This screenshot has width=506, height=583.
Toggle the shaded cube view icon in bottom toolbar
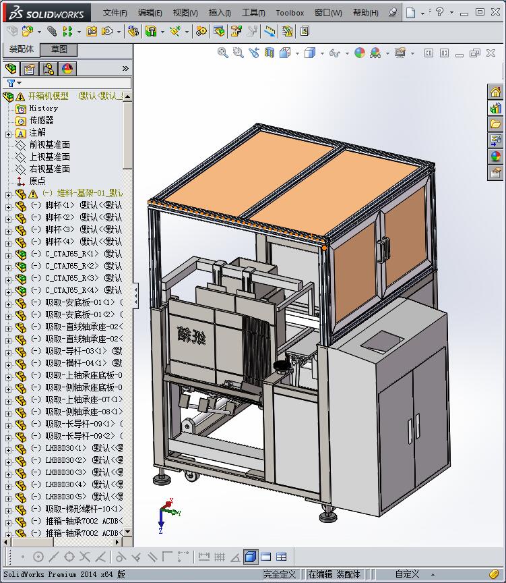(251, 557)
